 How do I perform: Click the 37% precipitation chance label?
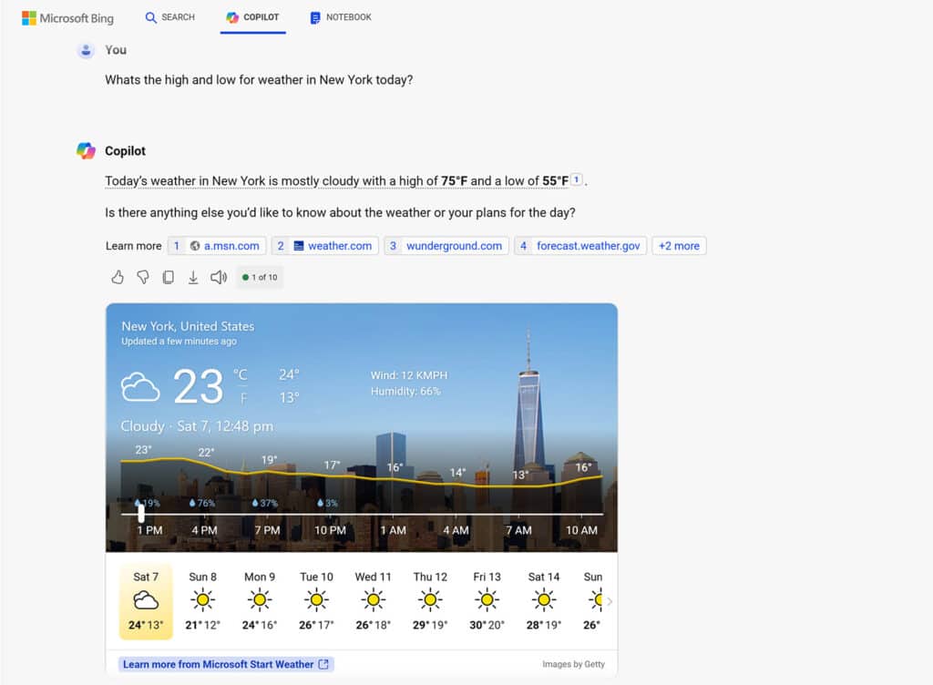(x=265, y=503)
